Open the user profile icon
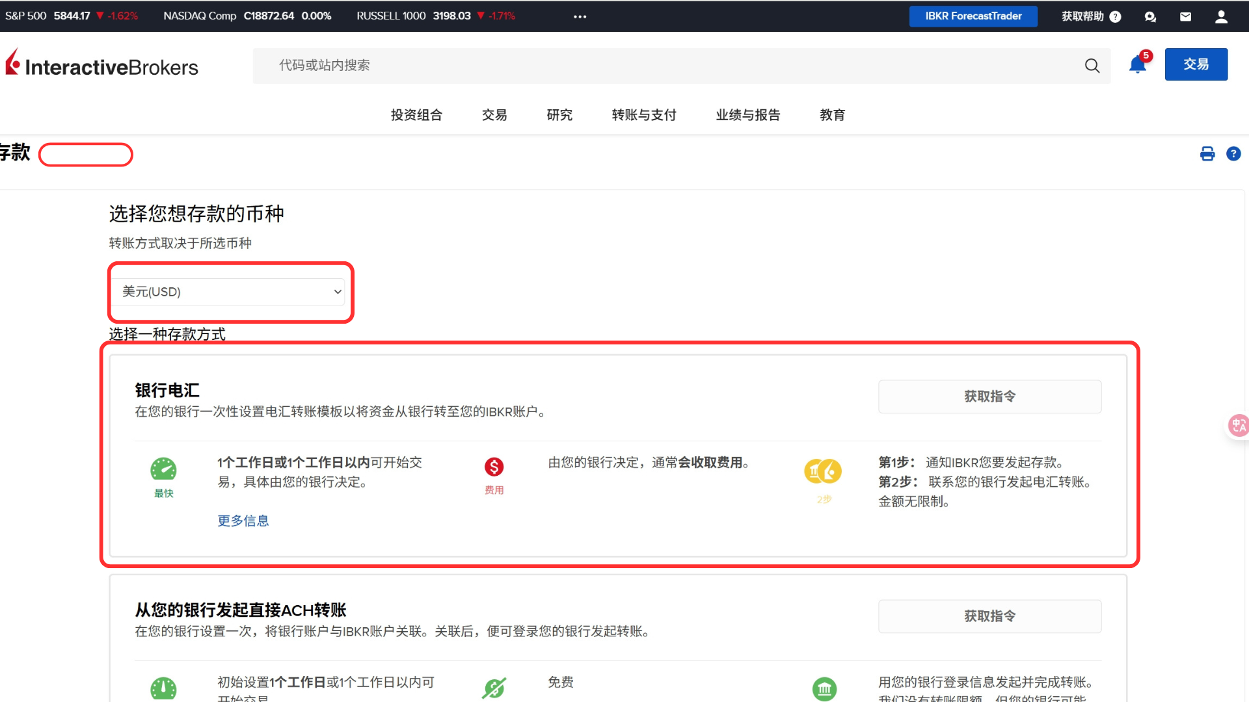 (1221, 17)
